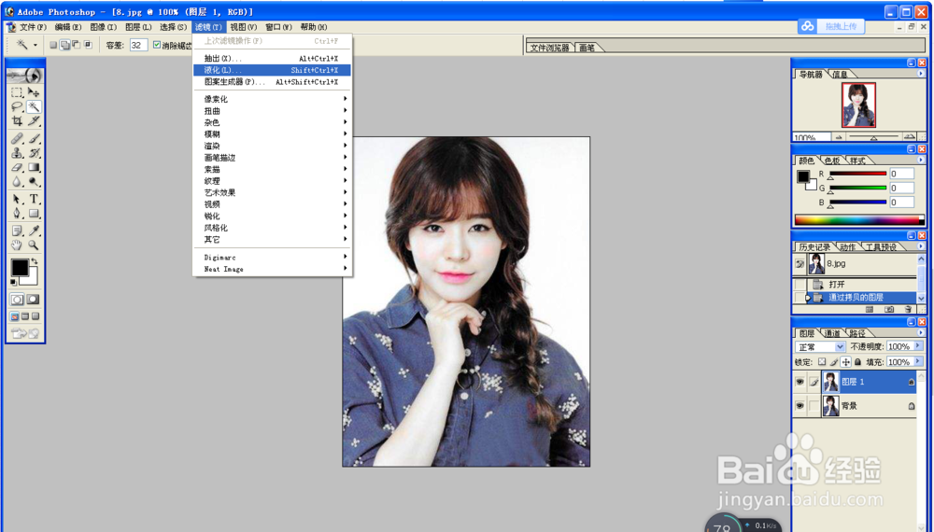This screenshot has height=532, width=934.
Task: Select the Pen tool
Action: click(17, 213)
